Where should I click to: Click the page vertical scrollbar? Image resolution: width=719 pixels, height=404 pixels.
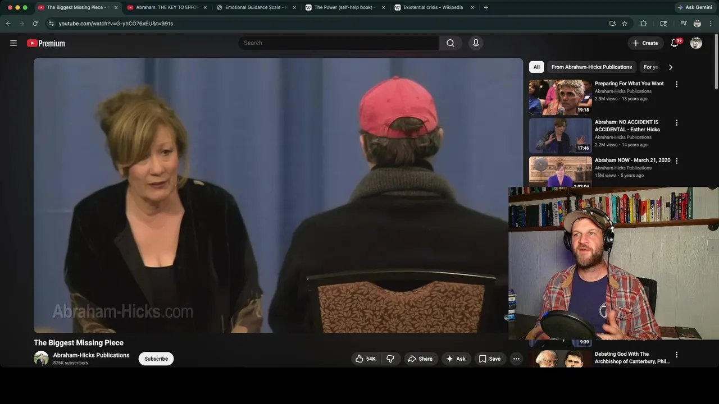click(716, 62)
